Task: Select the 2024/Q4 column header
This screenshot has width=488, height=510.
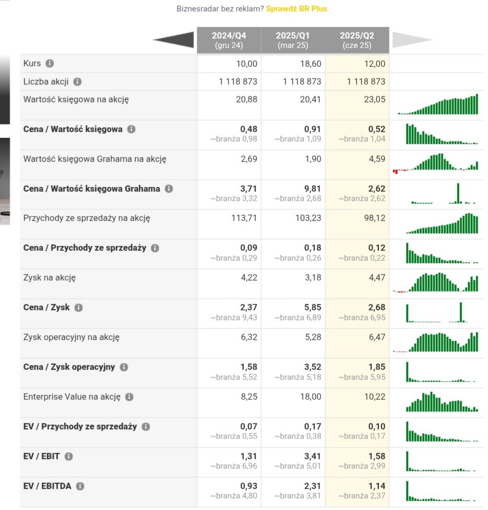Action: coord(229,40)
